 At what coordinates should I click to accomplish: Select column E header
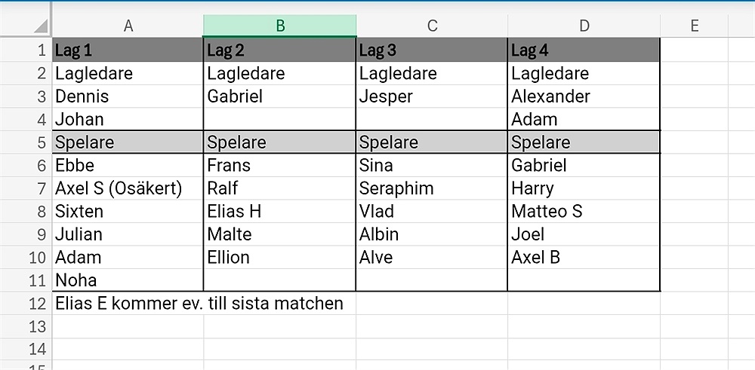pyautogui.click(x=694, y=26)
